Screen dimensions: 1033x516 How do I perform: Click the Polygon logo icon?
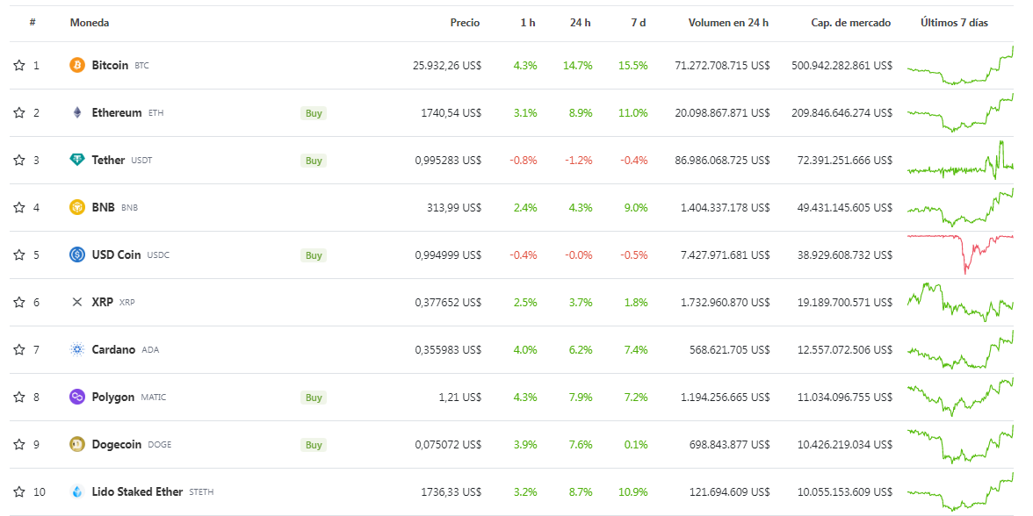77,397
